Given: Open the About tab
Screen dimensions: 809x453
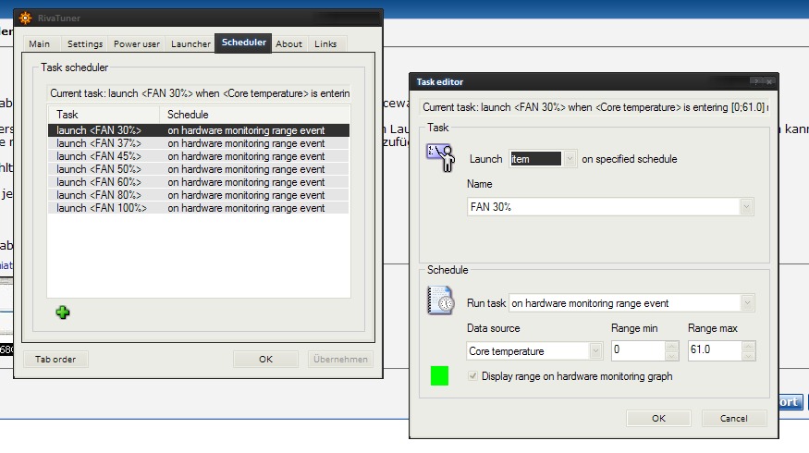Looking at the screenshot, I should tap(288, 43).
